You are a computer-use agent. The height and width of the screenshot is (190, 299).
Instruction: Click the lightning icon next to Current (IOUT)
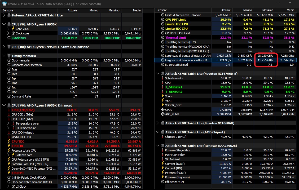(163, 164)
